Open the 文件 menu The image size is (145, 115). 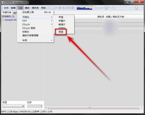coord(6,8)
